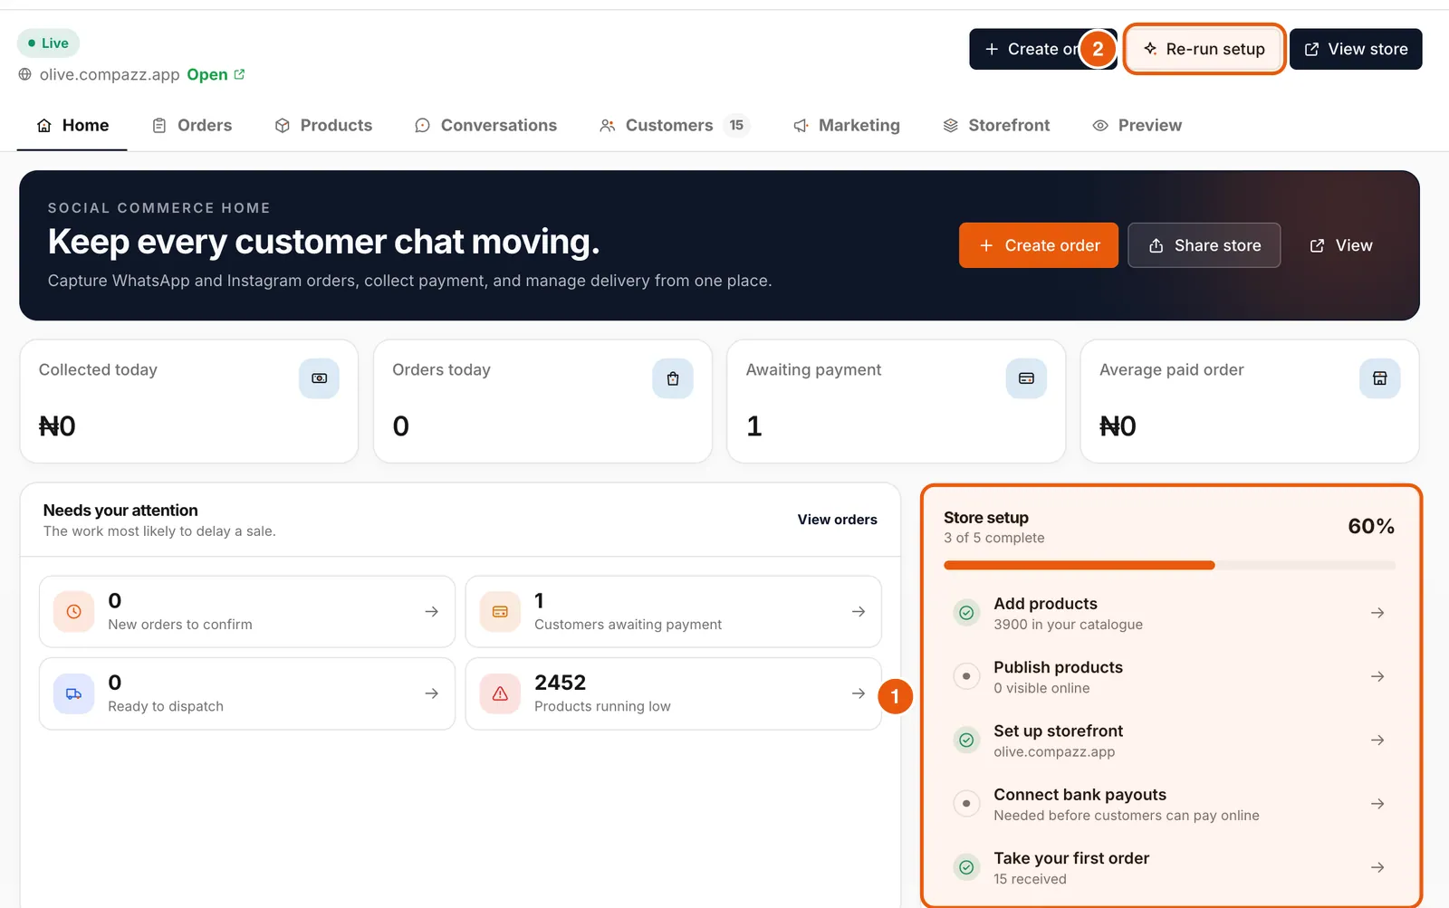Click the Publish products pending status circle
1449x908 pixels.
(x=966, y=676)
